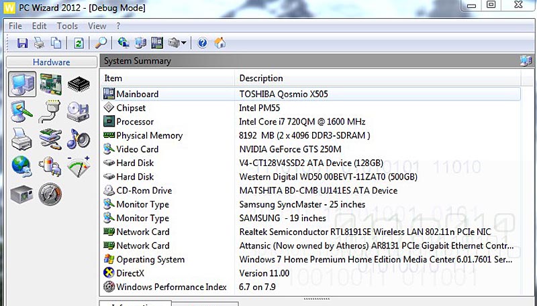Click the Save floppy disk toolbar icon
537x306 pixels.
[x=22, y=43]
